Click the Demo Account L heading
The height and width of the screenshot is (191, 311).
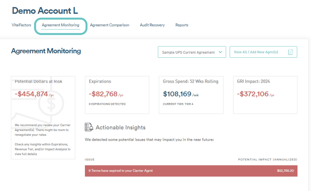pos(45,11)
